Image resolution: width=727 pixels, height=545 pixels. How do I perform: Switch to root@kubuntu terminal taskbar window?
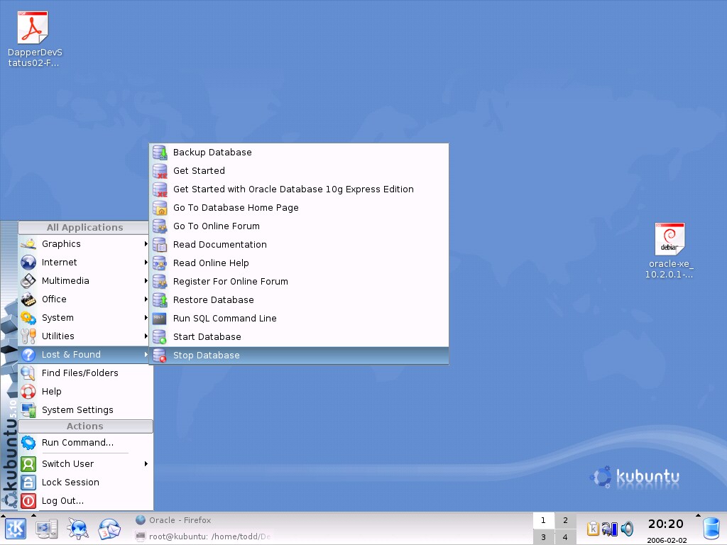coord(203,536)
